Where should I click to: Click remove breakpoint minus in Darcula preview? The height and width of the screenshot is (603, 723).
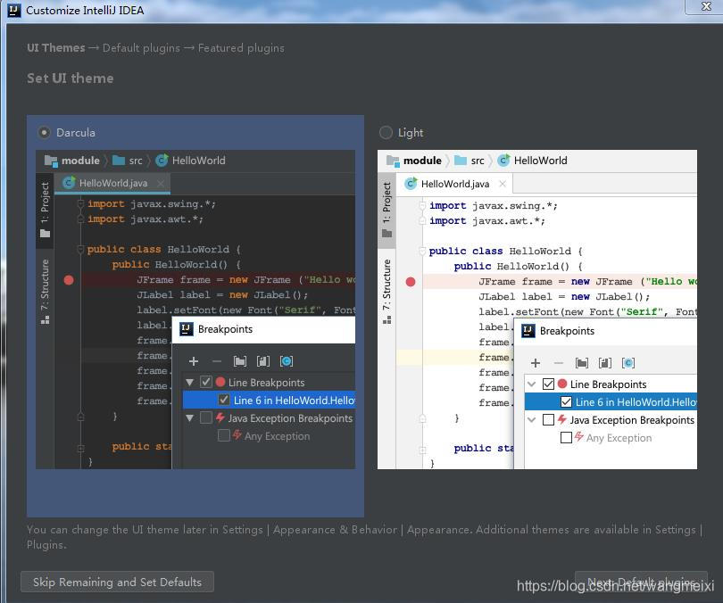217,361
